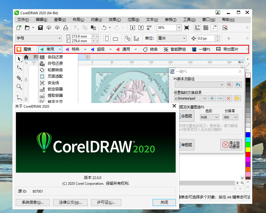266x213 pixels.
Task: Paste using the clipboard icon
Action: (x=93, y=28)
